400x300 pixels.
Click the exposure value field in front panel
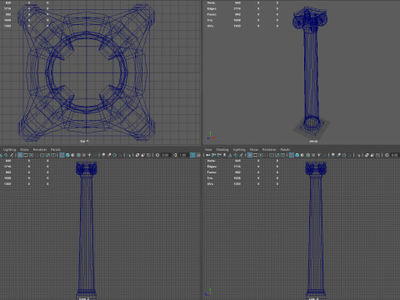[166, 155]
